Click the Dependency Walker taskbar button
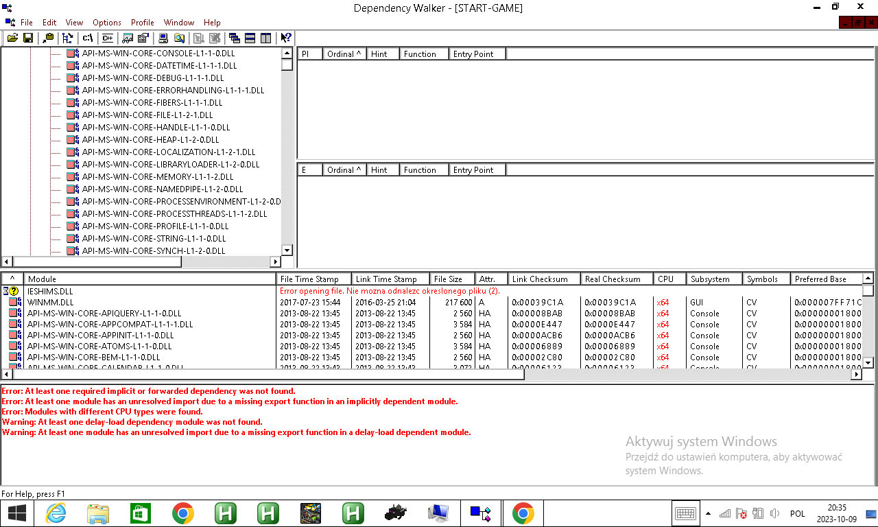The height and width of the screenshot is (527, 878). tap(481, 513)
